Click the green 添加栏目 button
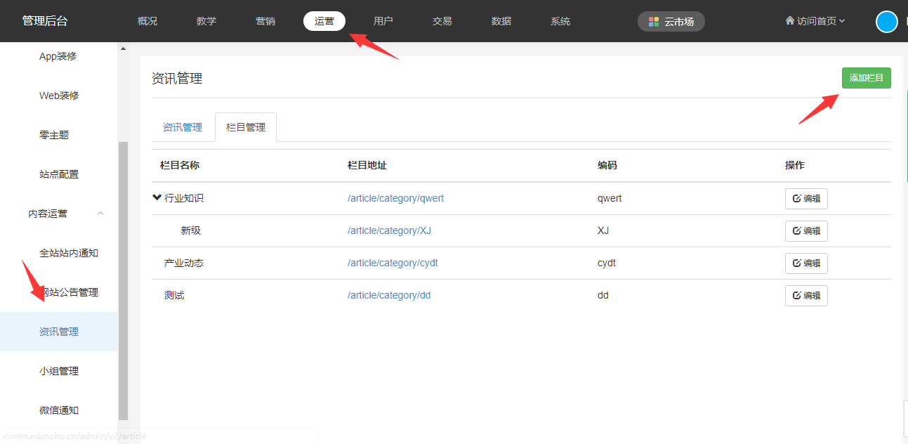This screenshot has height=444, width=908. pos(866,78)
